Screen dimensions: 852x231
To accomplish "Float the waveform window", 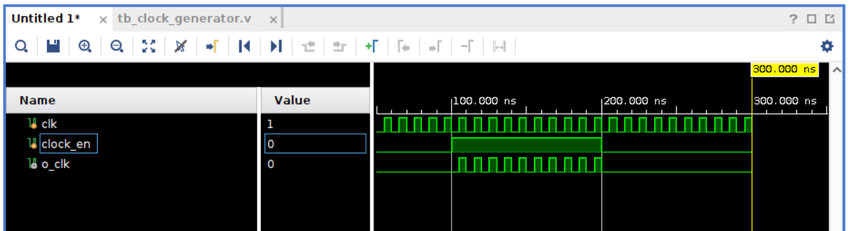I will (x=830, y=19).
